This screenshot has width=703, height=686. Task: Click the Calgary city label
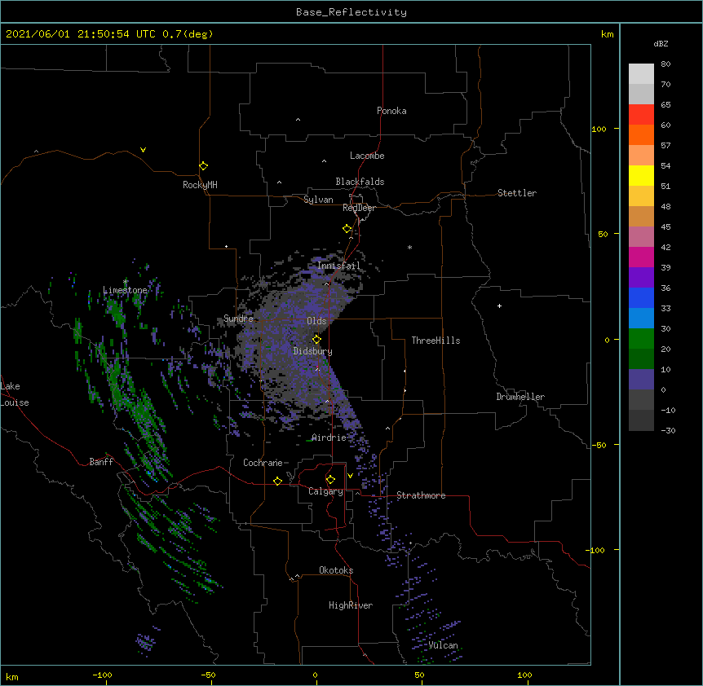[325, 491]
